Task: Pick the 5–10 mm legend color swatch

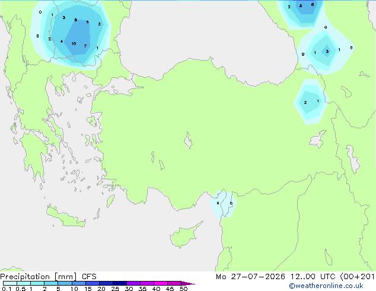Action: click(65, 283)
